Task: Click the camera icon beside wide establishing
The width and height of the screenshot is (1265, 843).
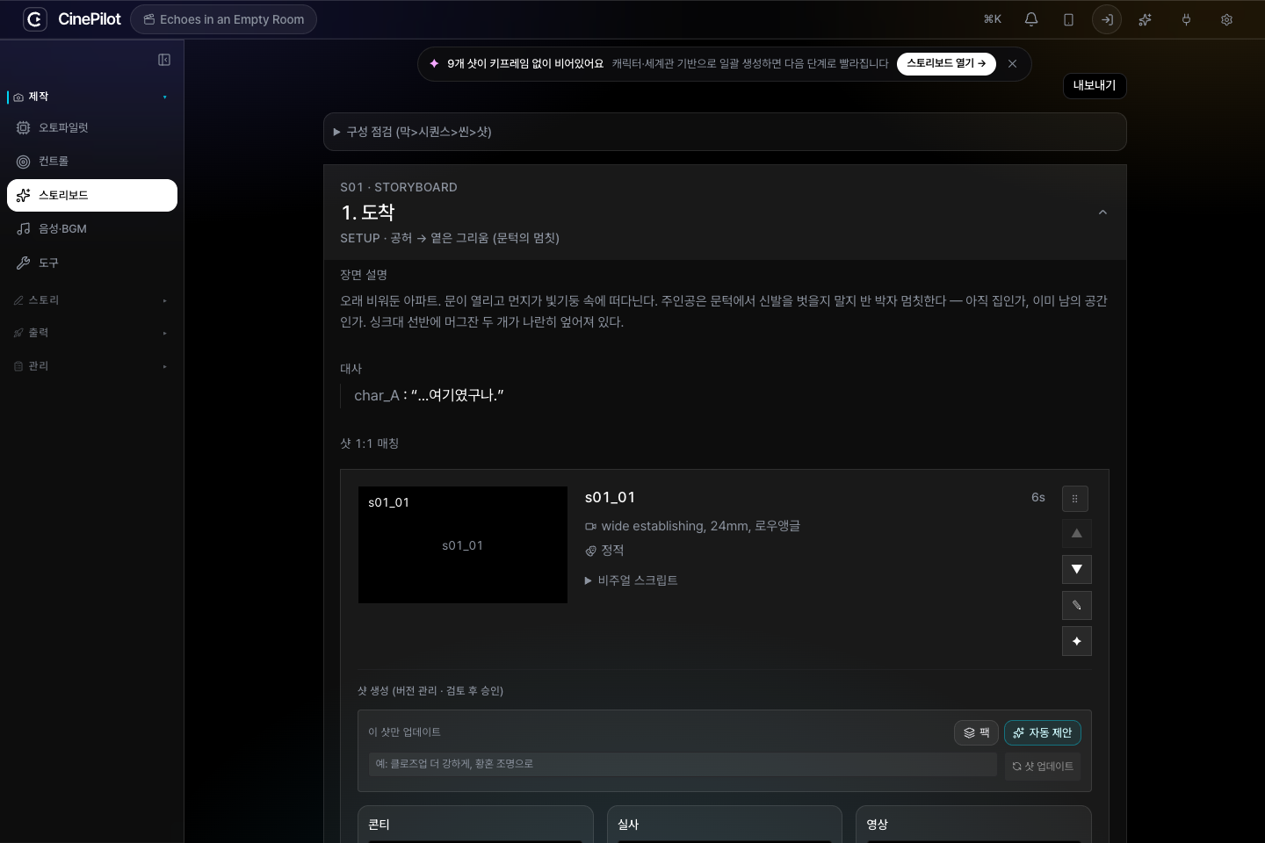Action: (590, 527)
